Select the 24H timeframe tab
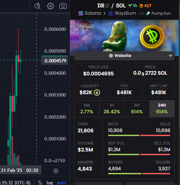This screenshot has width=180, height=185. [162, 109]
